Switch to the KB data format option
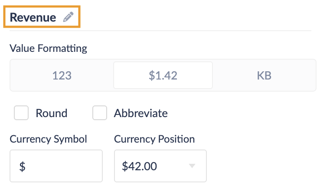Viewport: 320px width, 191px height. pos(264,76)
